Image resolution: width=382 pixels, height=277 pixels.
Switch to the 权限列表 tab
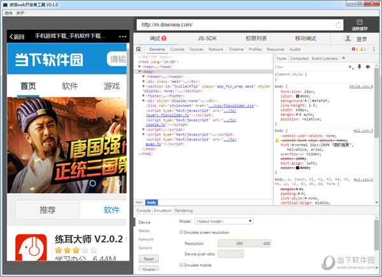coord(256,38)
